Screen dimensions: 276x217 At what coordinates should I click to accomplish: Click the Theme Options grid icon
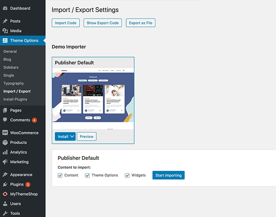(5, 41)
